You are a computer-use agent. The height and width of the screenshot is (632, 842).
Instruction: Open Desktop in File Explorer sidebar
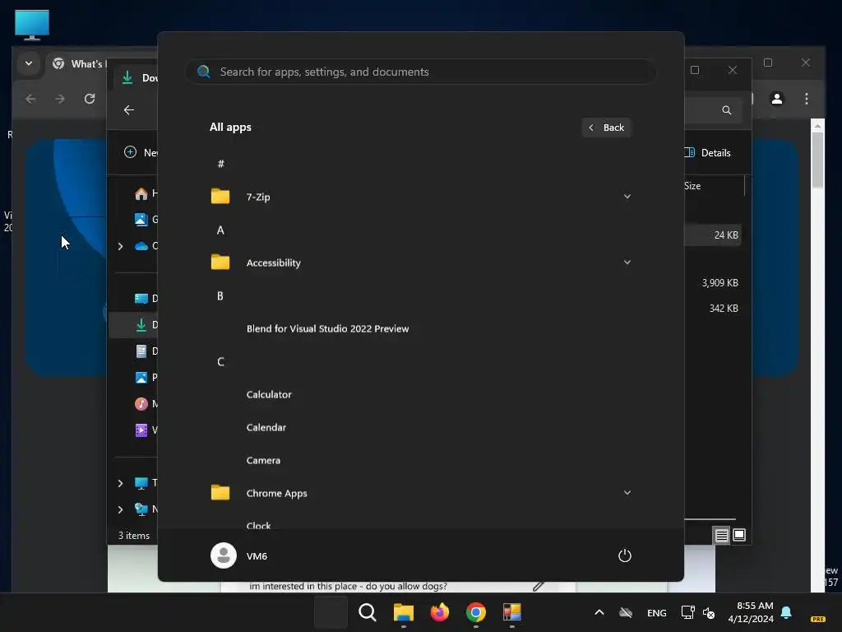(145, 298)
